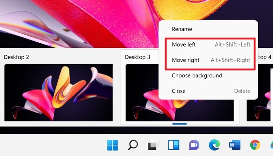
Task: Select the Desktop 4 thumbnail
Action: (260, 93)
